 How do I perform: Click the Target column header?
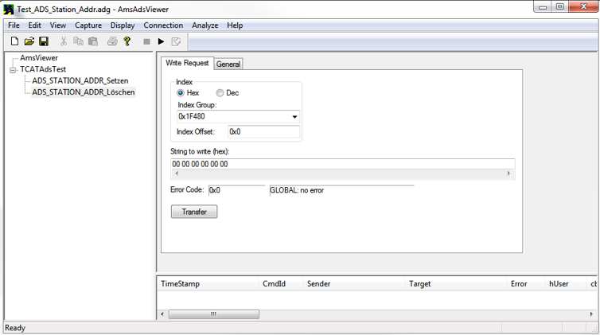pyautogui.click(x=455, y=284)
